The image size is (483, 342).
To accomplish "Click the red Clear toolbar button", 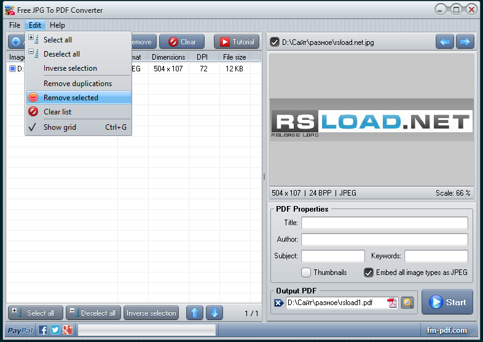I will pyautogui.click(x=182, y=42).
